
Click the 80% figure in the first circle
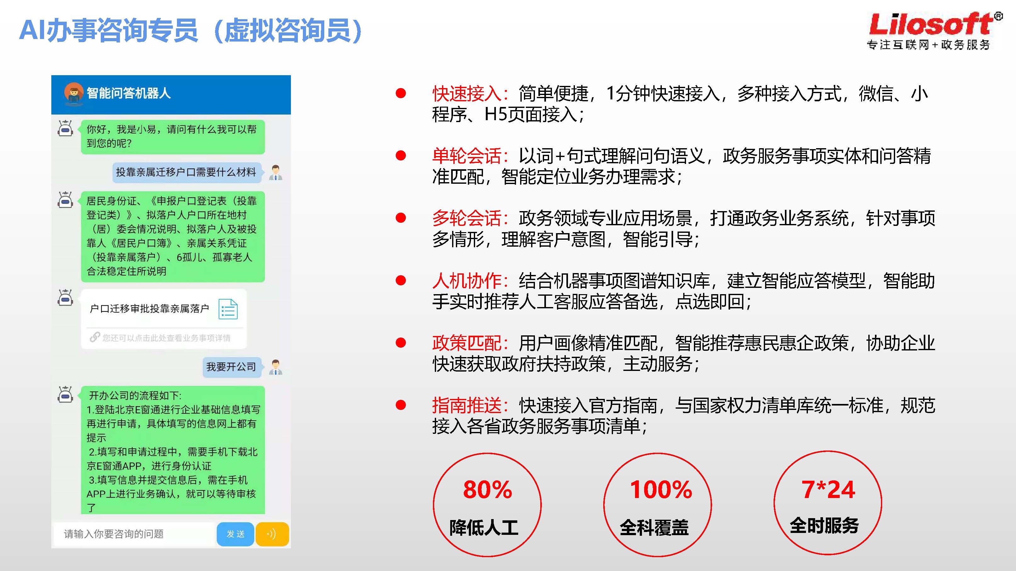tap(487, 490)
